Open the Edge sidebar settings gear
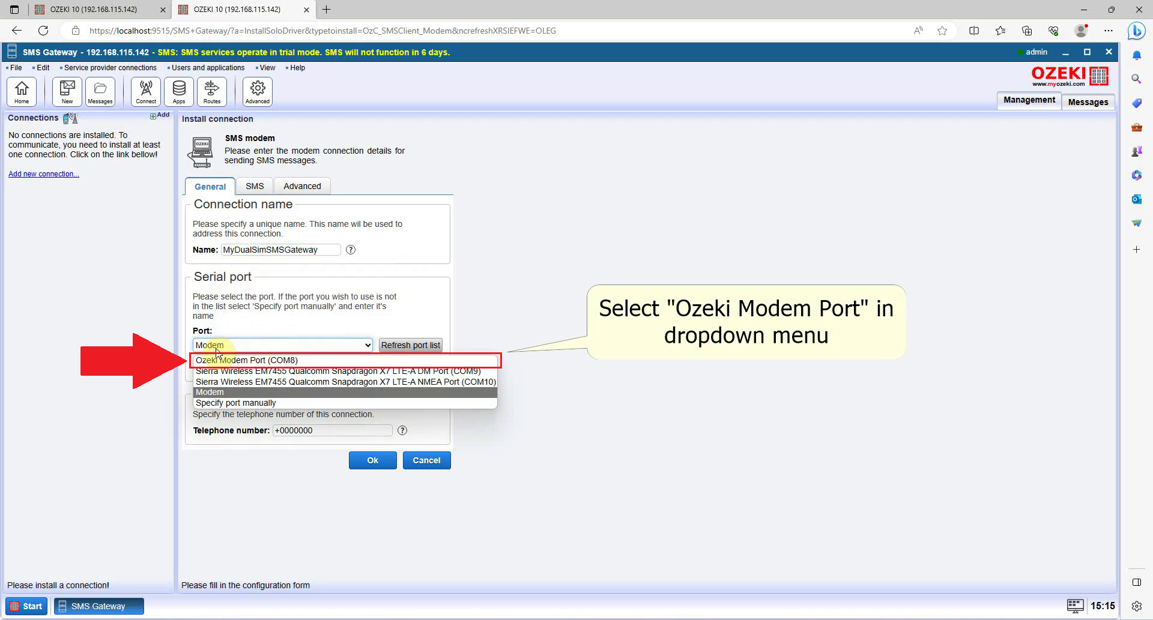Viewport: 1153px width, 620px height. (x=1136, y=606)
